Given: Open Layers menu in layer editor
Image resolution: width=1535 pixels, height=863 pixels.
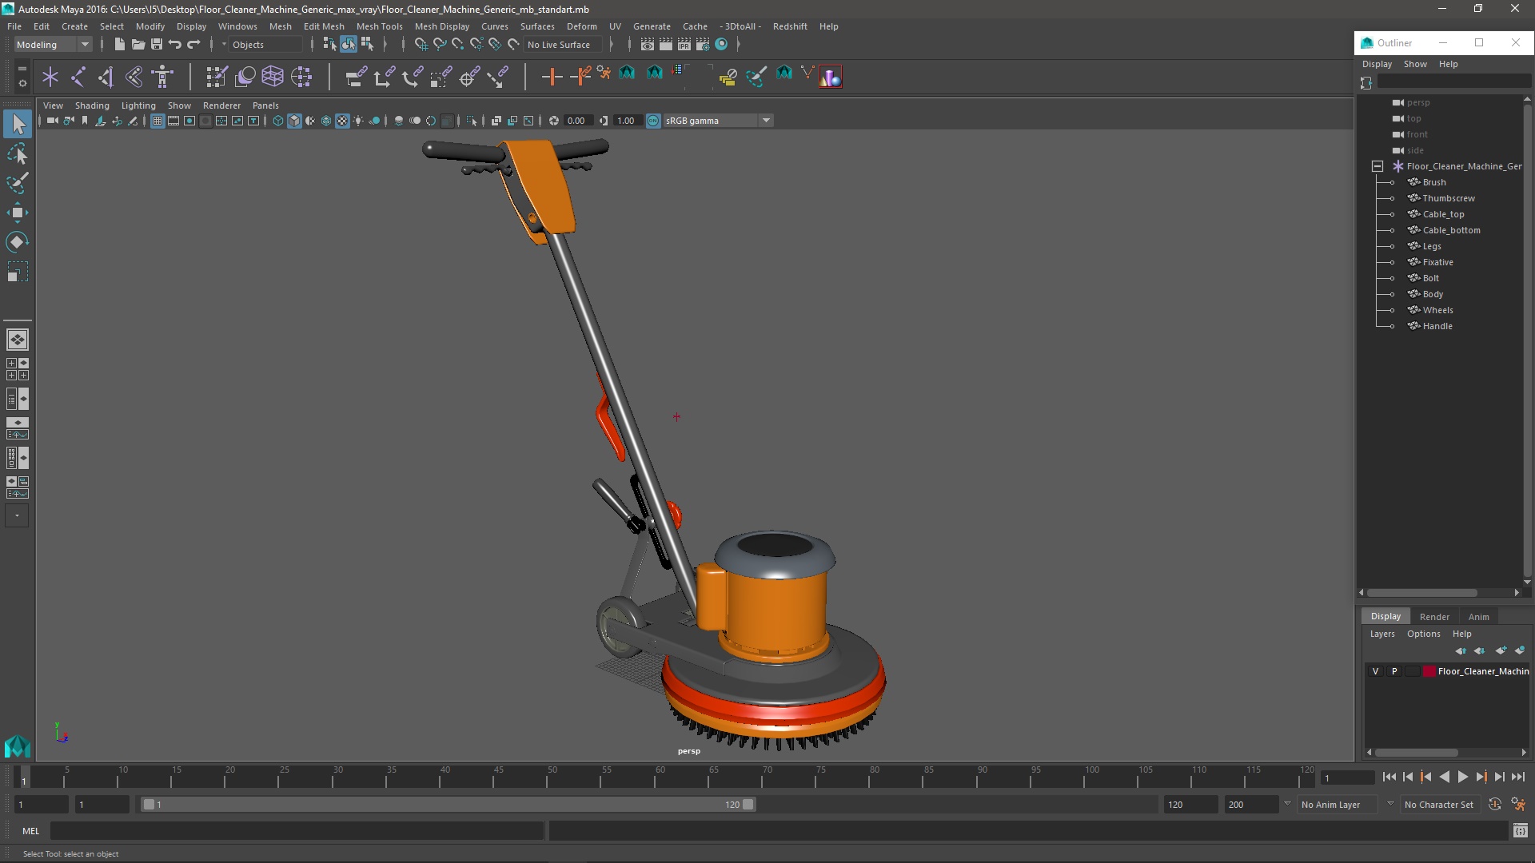Looking at the screenshot, I should tap(1381, 634).
